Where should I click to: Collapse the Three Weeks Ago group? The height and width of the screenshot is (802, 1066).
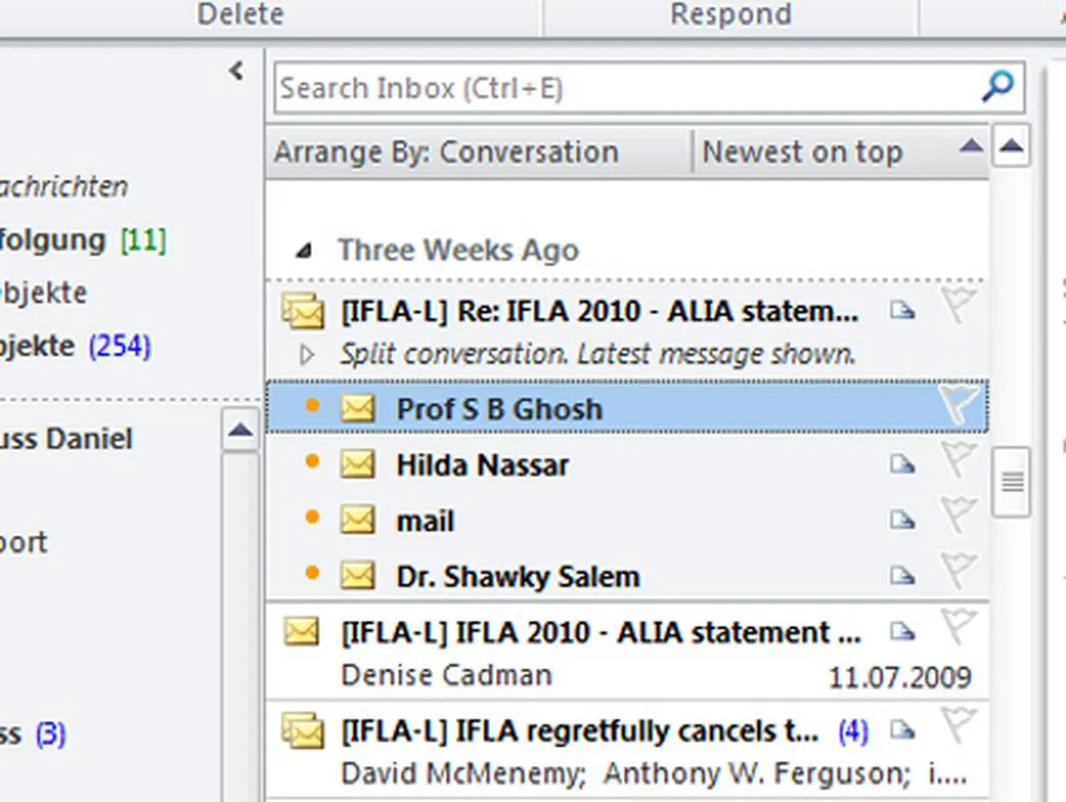[x=305, y=250]
